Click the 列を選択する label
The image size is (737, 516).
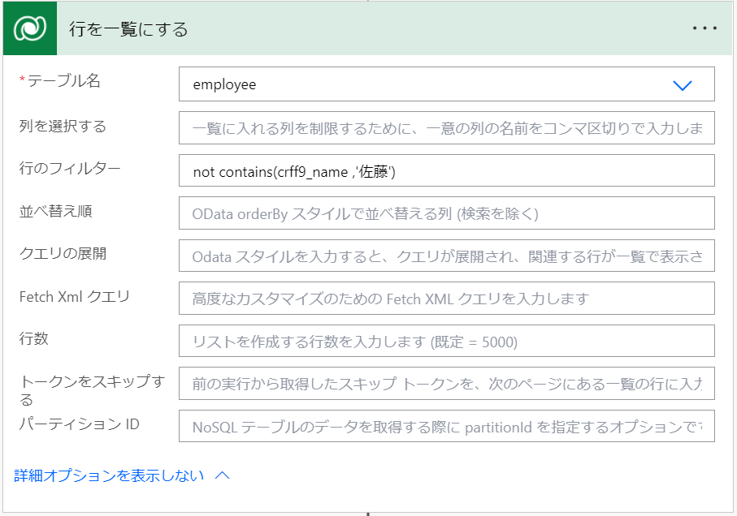(x=63, y=127)
